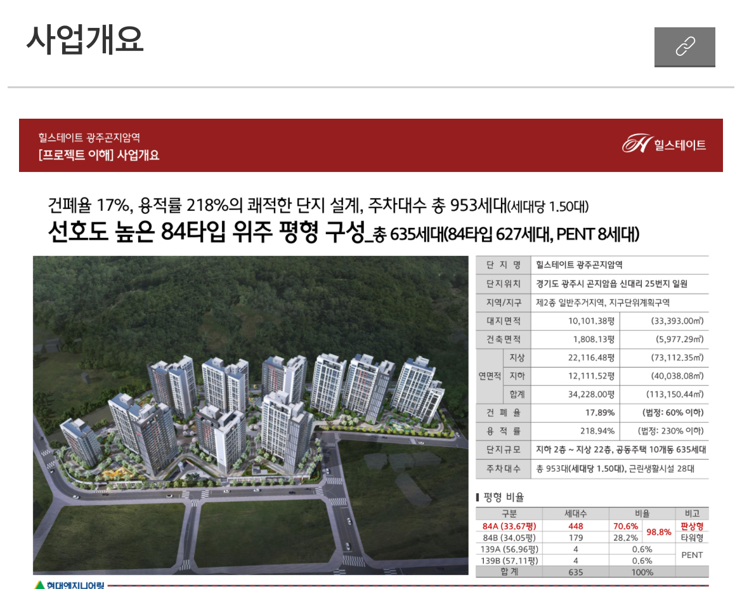Select the [프로젝트 이해] 사업개요 banner text
This screenshot has height=589, width=742.
click(98, 155)
